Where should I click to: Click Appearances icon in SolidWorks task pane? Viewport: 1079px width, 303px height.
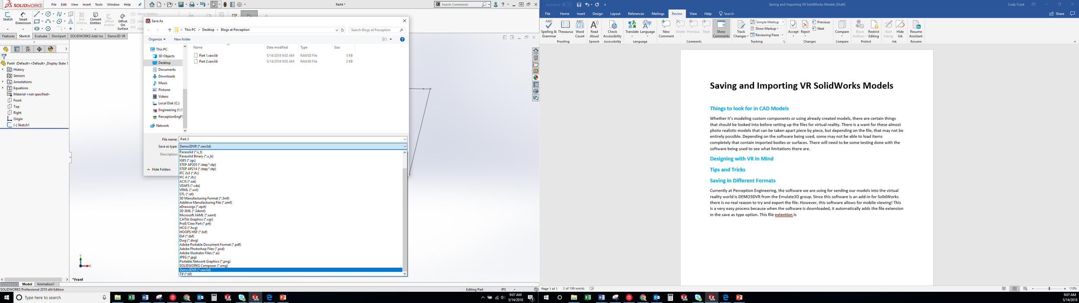(x=536, y=78)
